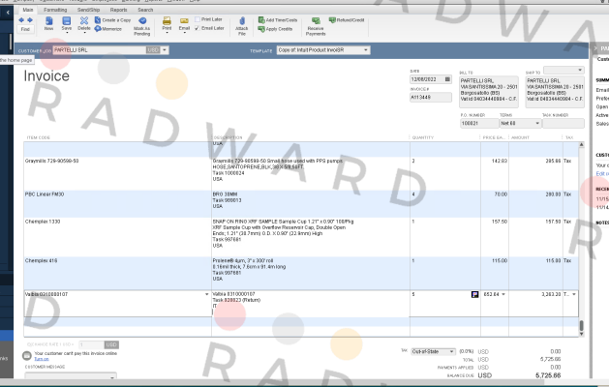Edit the Invoice # field
This screenshot has width=609, height=387.
point(430,98)
